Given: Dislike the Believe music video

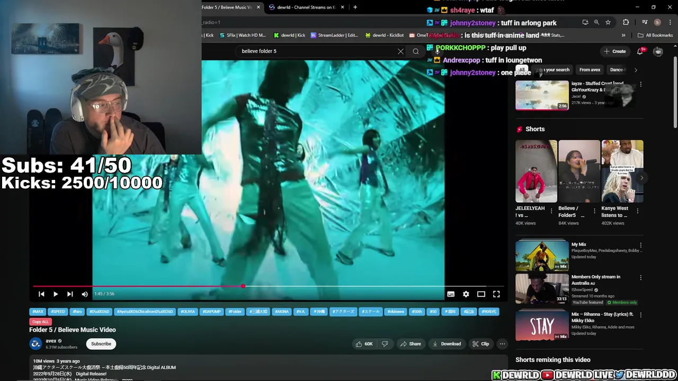Looking at the screenshot, I should coord(385,344).
